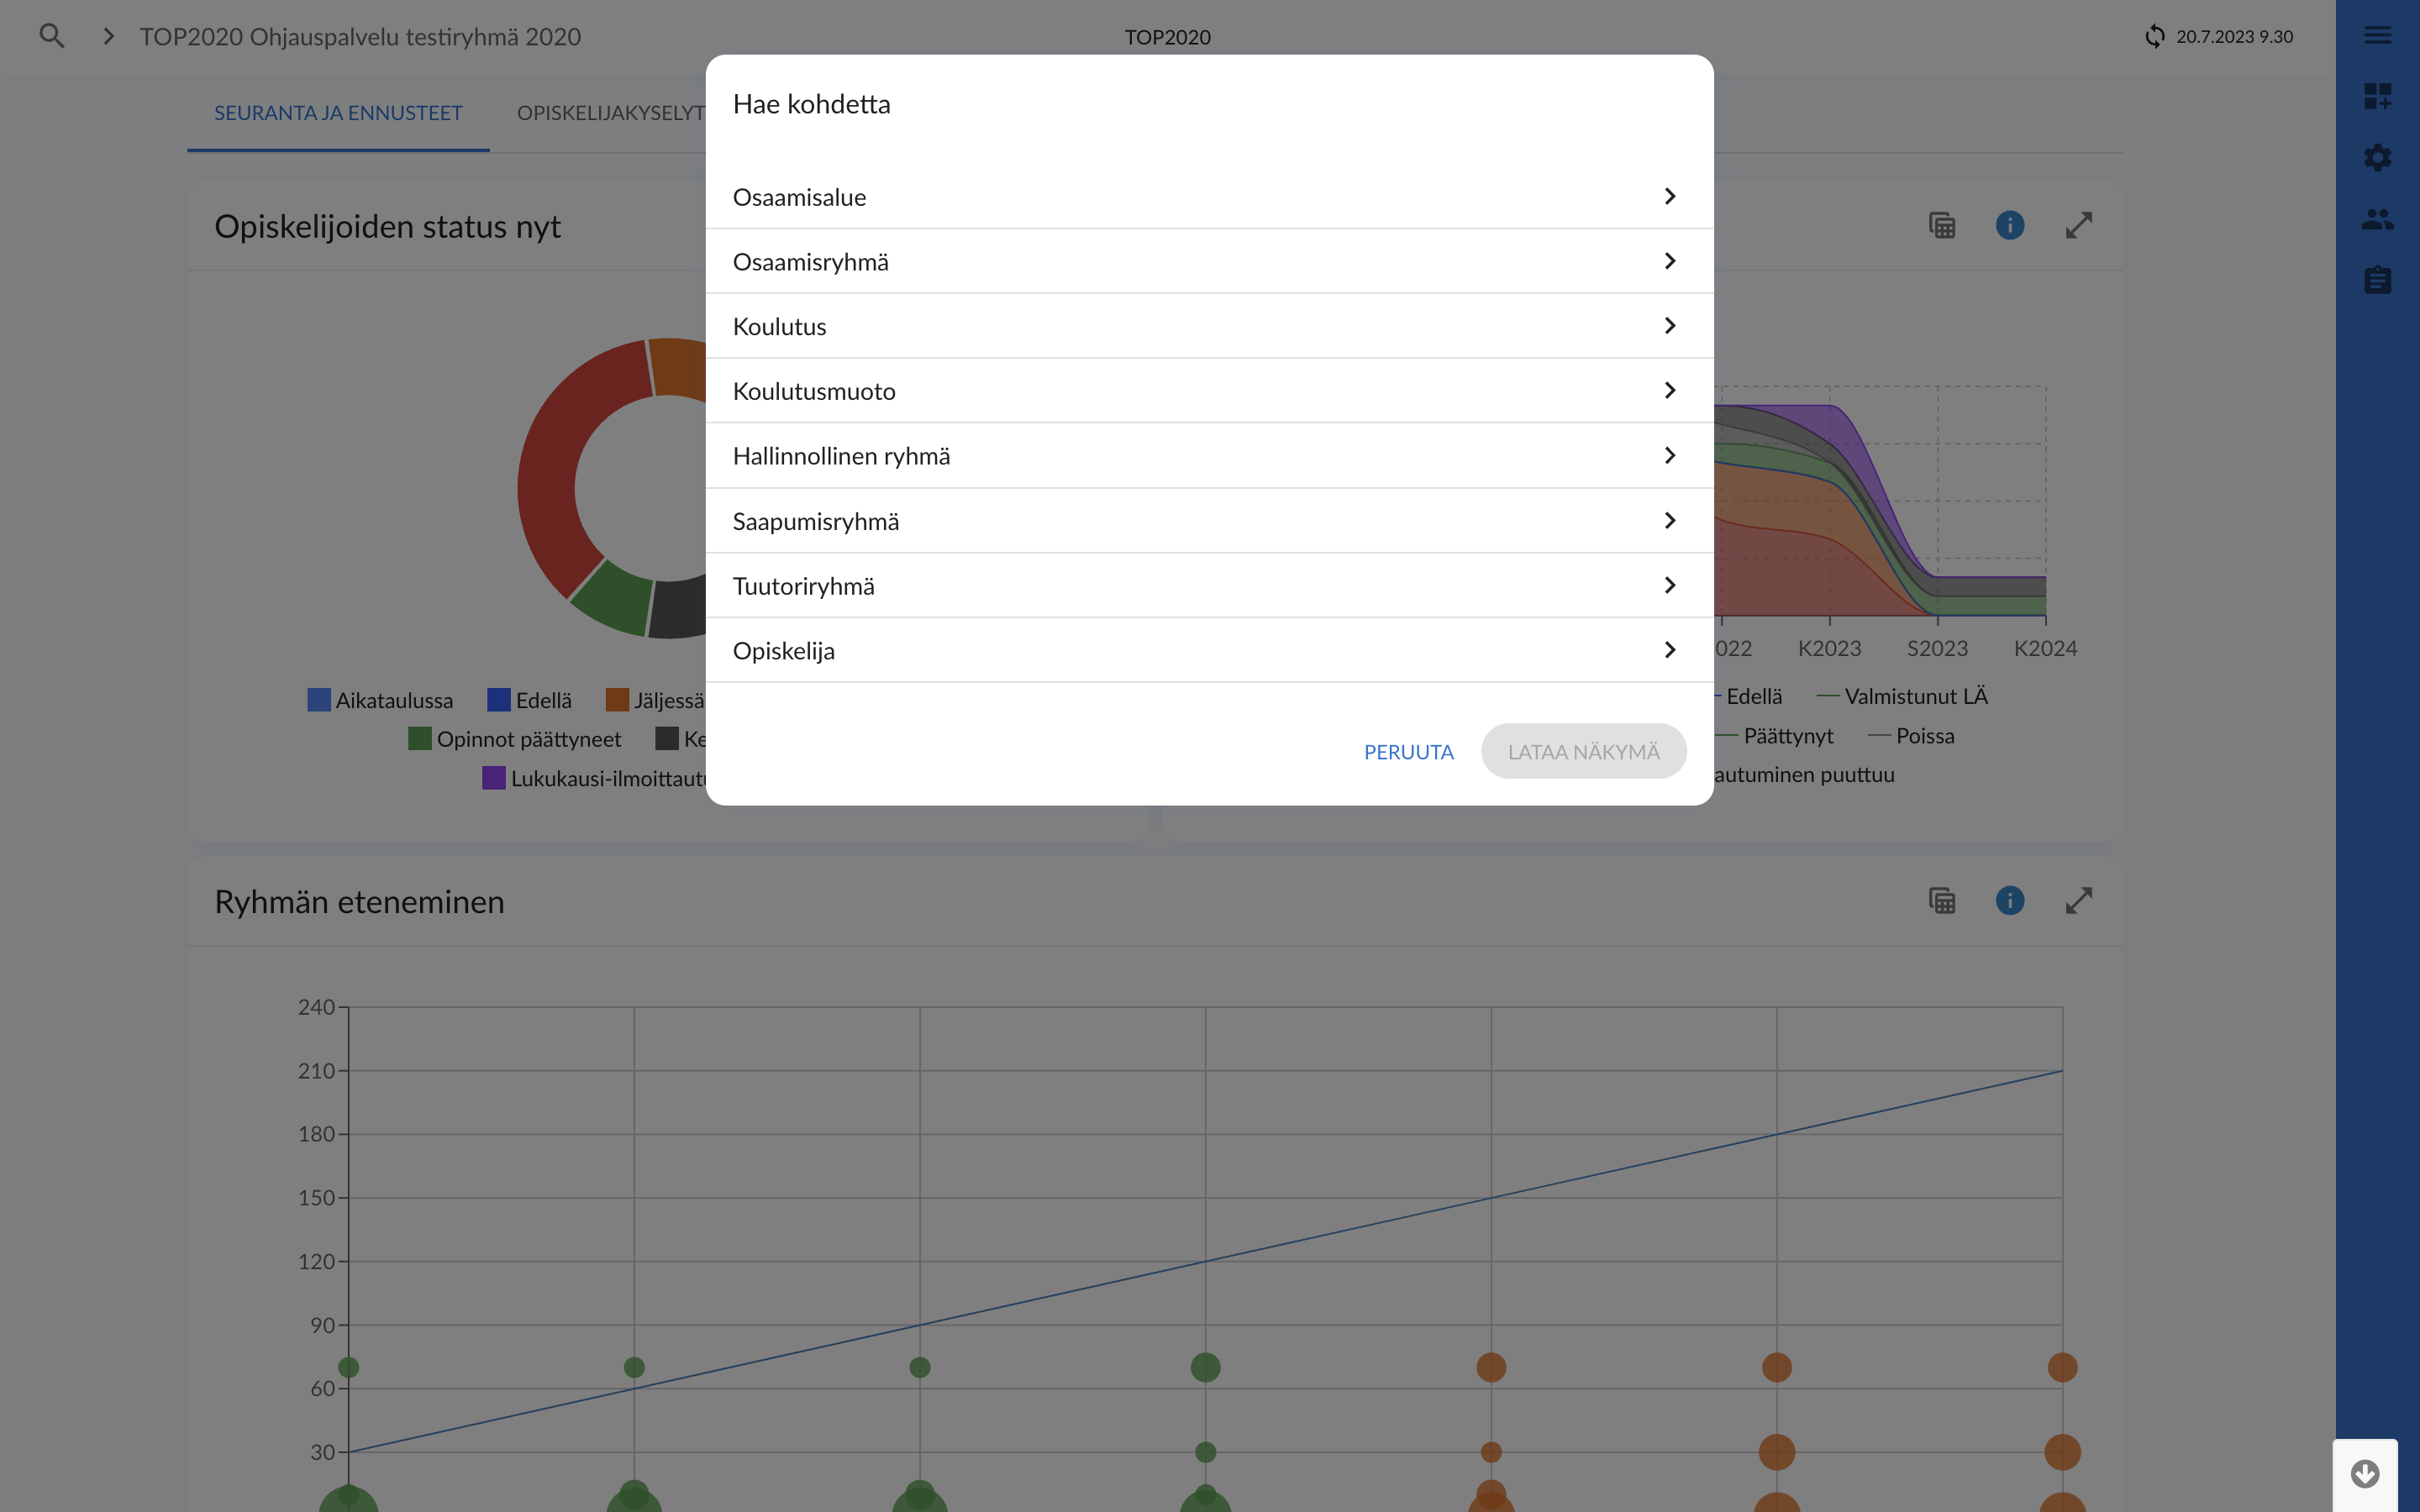Expand the Osaamisryhmä row
Image resolution: width=2420 pixels, height=1512 pixels.
(1209, 262)
